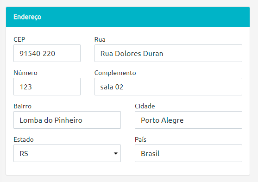
Task: Click the CEP field containing 91540-220
Action: (x=47, y=53)
